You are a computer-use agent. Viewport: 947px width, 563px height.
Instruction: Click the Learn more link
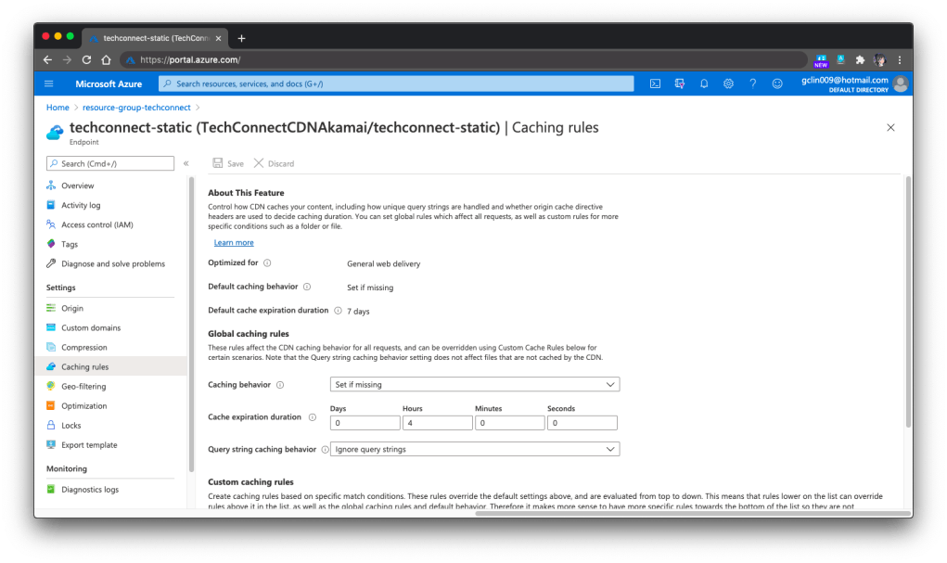[x=233, y=242]
